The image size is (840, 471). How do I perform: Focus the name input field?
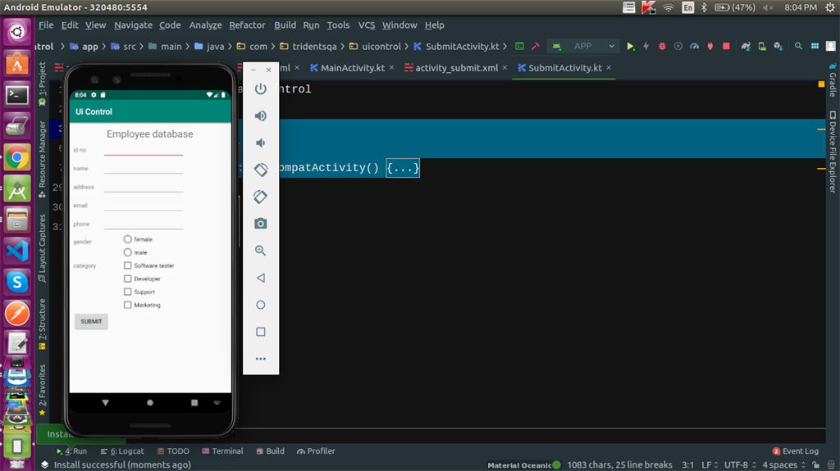pos(144,169)
